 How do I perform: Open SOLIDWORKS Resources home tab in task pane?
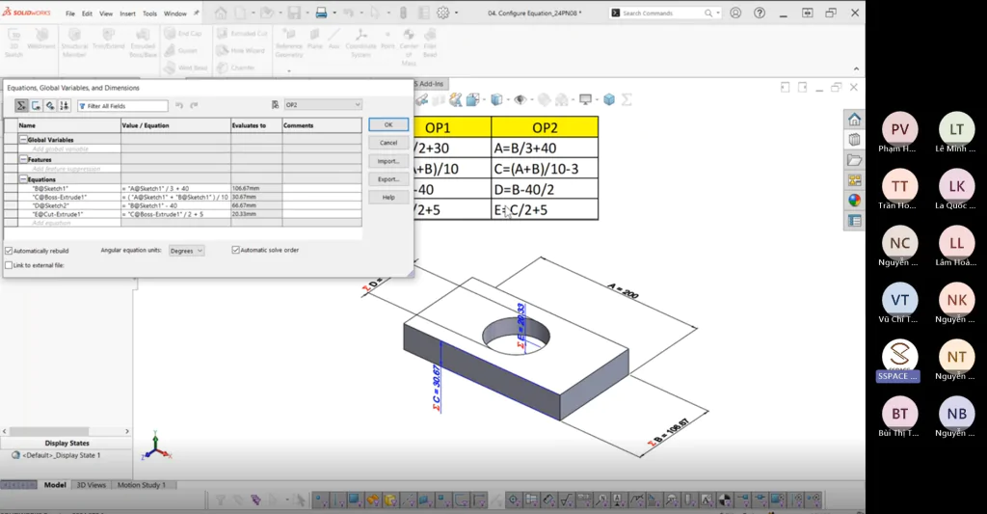pos(854,119)
